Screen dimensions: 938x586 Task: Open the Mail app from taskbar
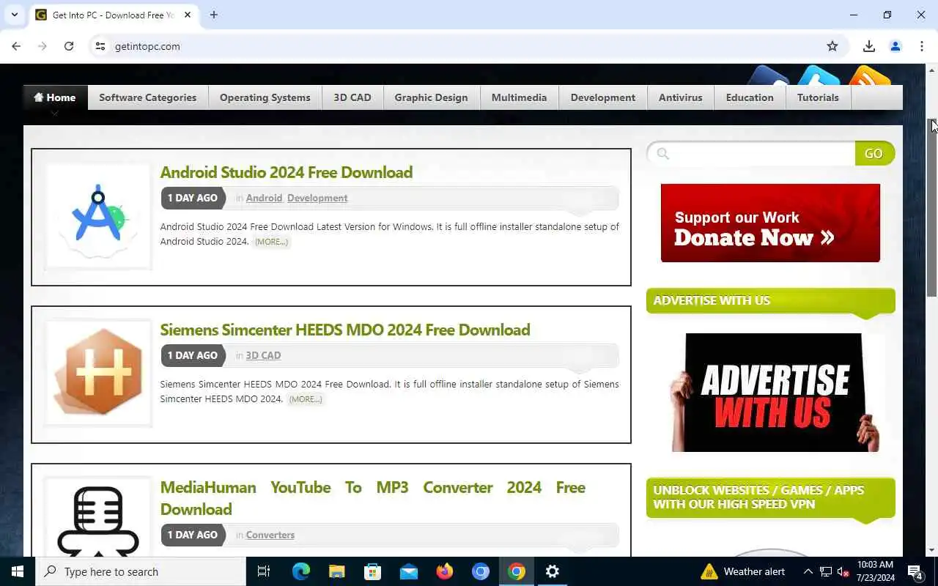click(x=409, y=571)
